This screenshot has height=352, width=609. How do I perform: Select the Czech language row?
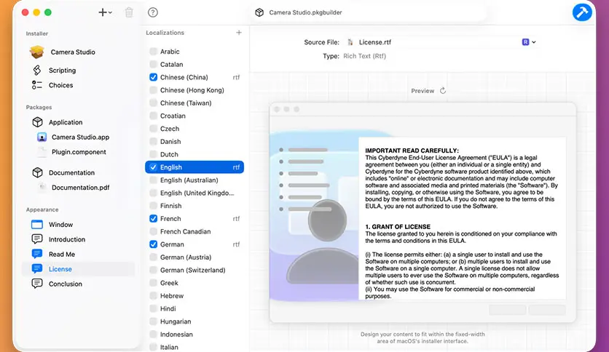tap(195, 128)
